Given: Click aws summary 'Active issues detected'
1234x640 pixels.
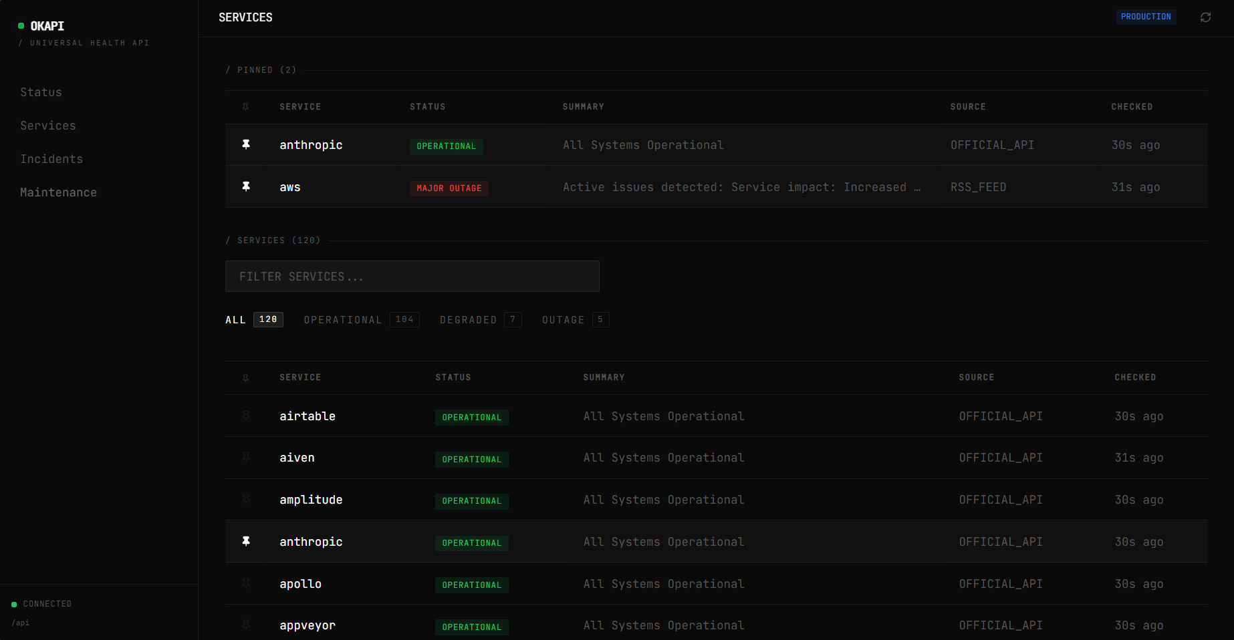Looking at the screenshot, I should point(741,187).
